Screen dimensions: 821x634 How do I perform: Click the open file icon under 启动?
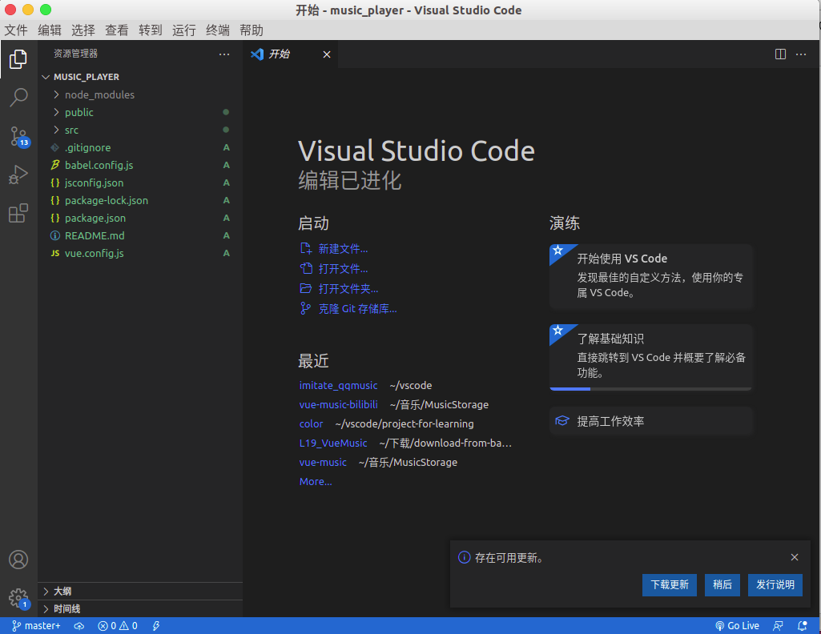306,268
